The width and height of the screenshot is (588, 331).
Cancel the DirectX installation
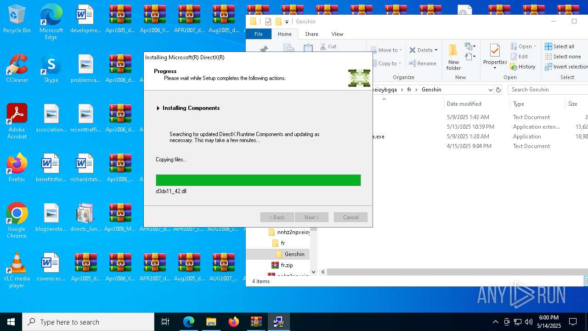[x=351, y=217]
